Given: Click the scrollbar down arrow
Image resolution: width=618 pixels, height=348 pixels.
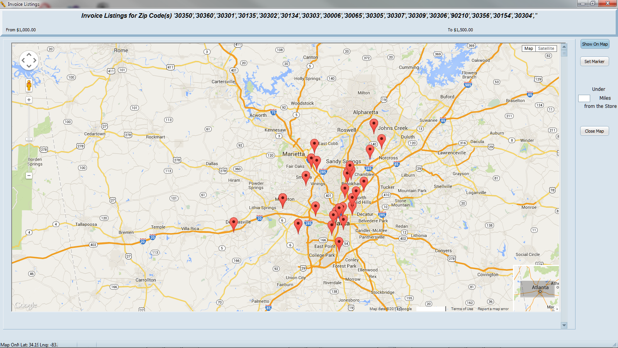Looking at the screenshot, I should pyautogui.click(x=564, y=326).
